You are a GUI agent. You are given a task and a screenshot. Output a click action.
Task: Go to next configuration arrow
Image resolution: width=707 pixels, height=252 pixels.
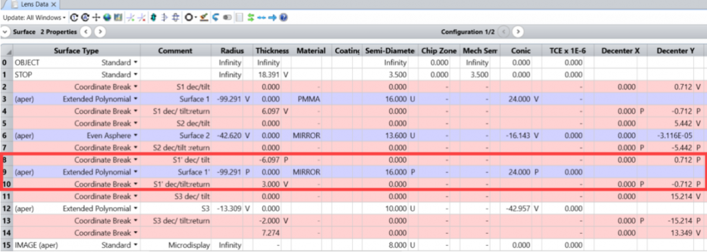(x=518, y=32)
